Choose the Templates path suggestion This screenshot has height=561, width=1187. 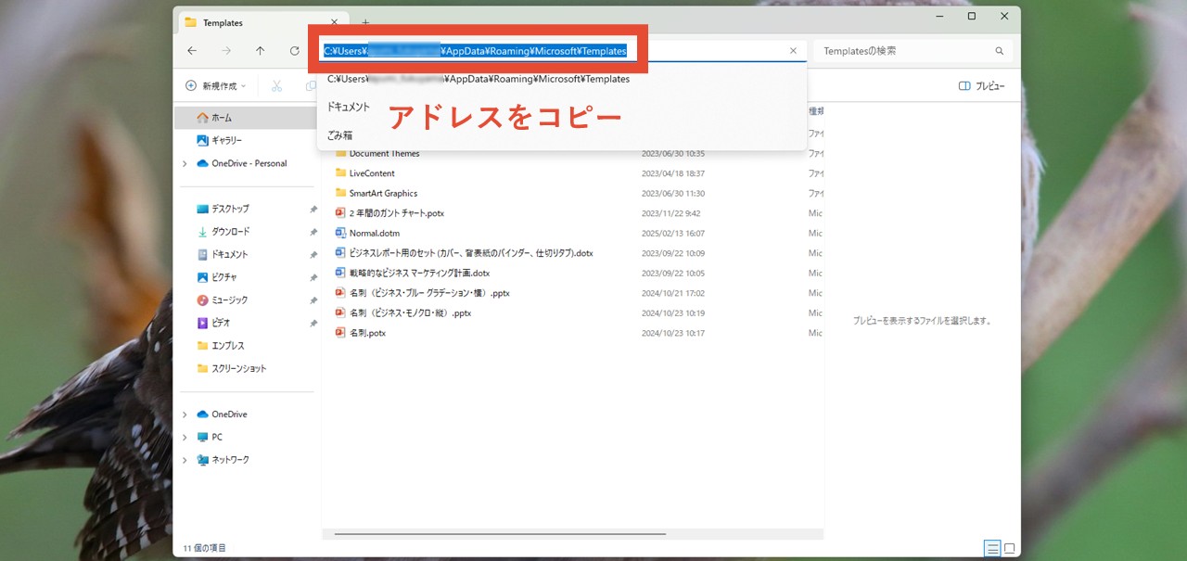479,79
